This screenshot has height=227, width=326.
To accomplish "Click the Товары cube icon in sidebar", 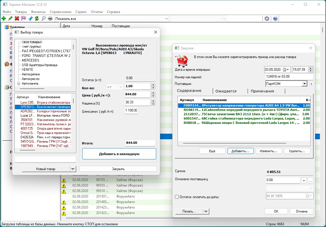I will coord(7,27).
